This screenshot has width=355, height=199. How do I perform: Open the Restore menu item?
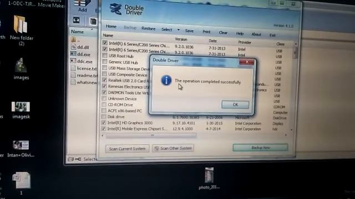click(148, 29)
